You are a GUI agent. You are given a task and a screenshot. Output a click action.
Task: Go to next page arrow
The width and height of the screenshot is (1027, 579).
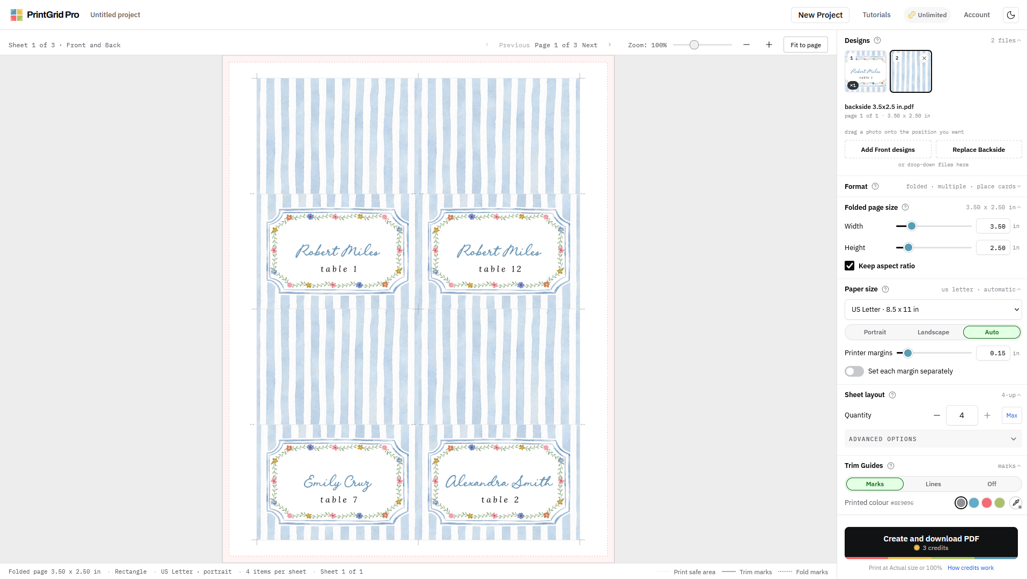click(x=610, y=45)
